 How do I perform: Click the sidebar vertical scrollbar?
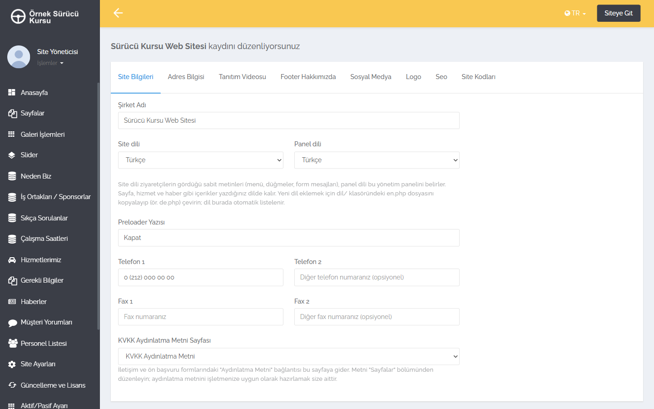(x=98, y=206)
